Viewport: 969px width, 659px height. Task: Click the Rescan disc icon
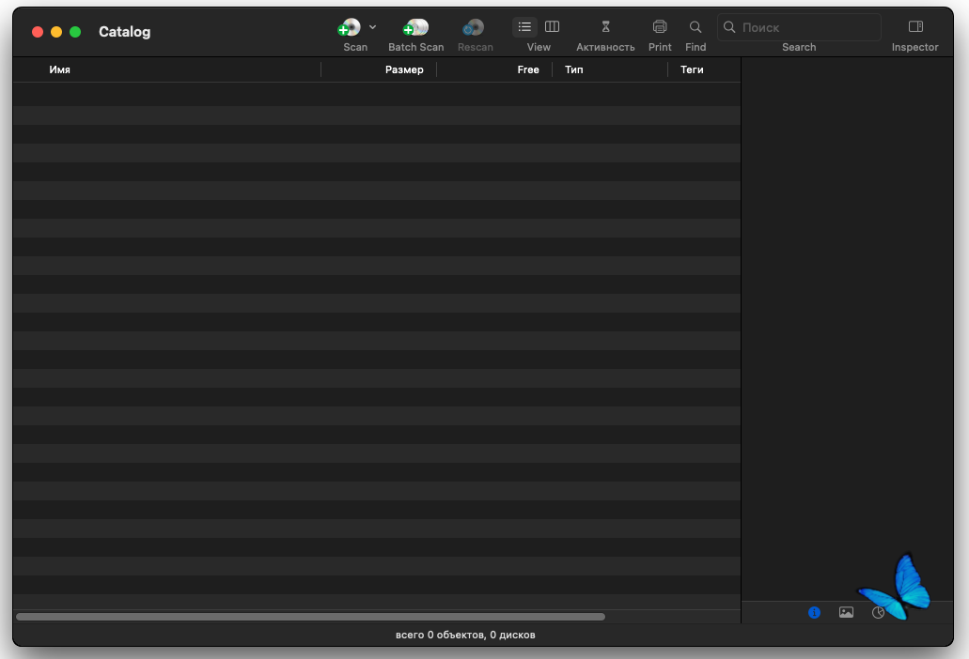[474, 28]
